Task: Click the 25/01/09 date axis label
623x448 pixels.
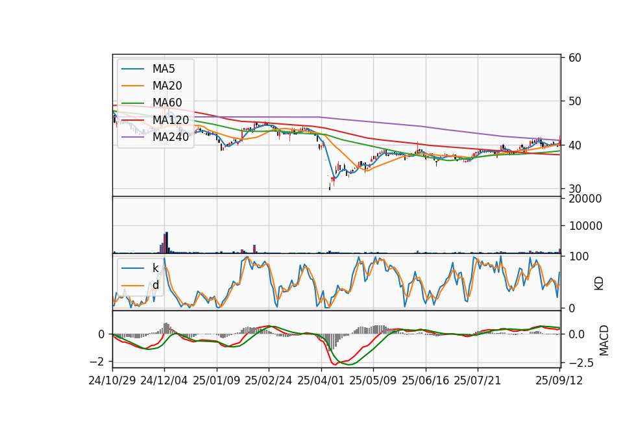Action: point(217,380)
